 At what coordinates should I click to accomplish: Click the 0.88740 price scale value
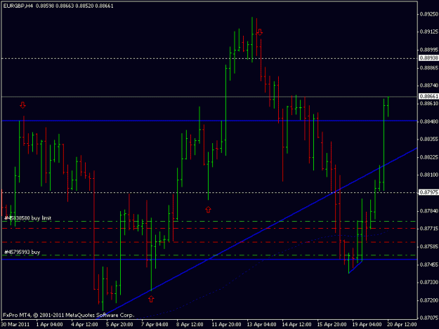point(429,86)
